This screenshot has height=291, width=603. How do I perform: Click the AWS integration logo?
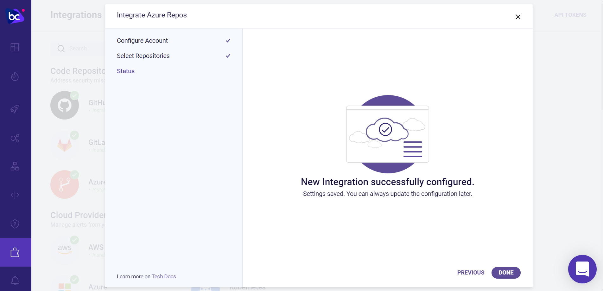[65, 249]
